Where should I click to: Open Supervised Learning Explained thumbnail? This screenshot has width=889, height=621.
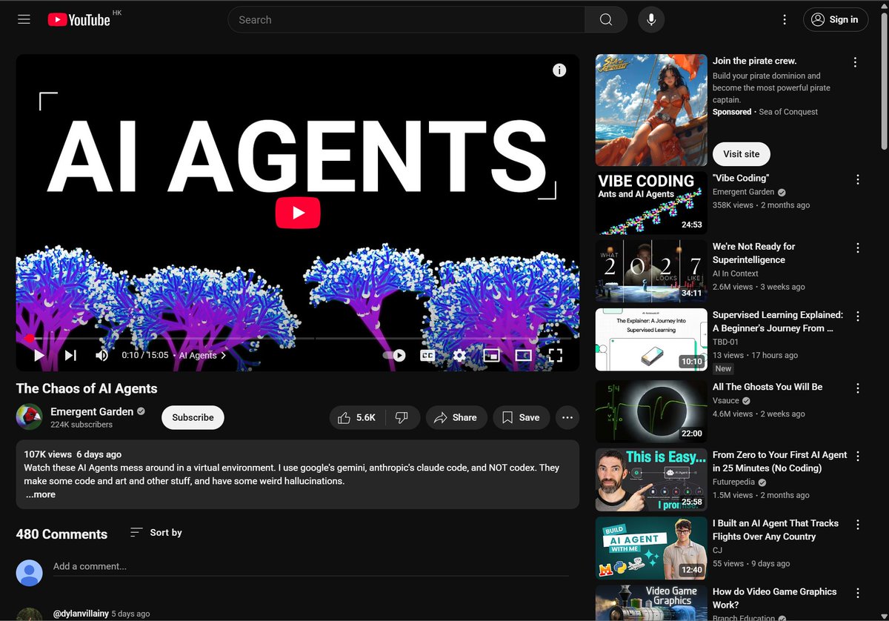point(651,339)
